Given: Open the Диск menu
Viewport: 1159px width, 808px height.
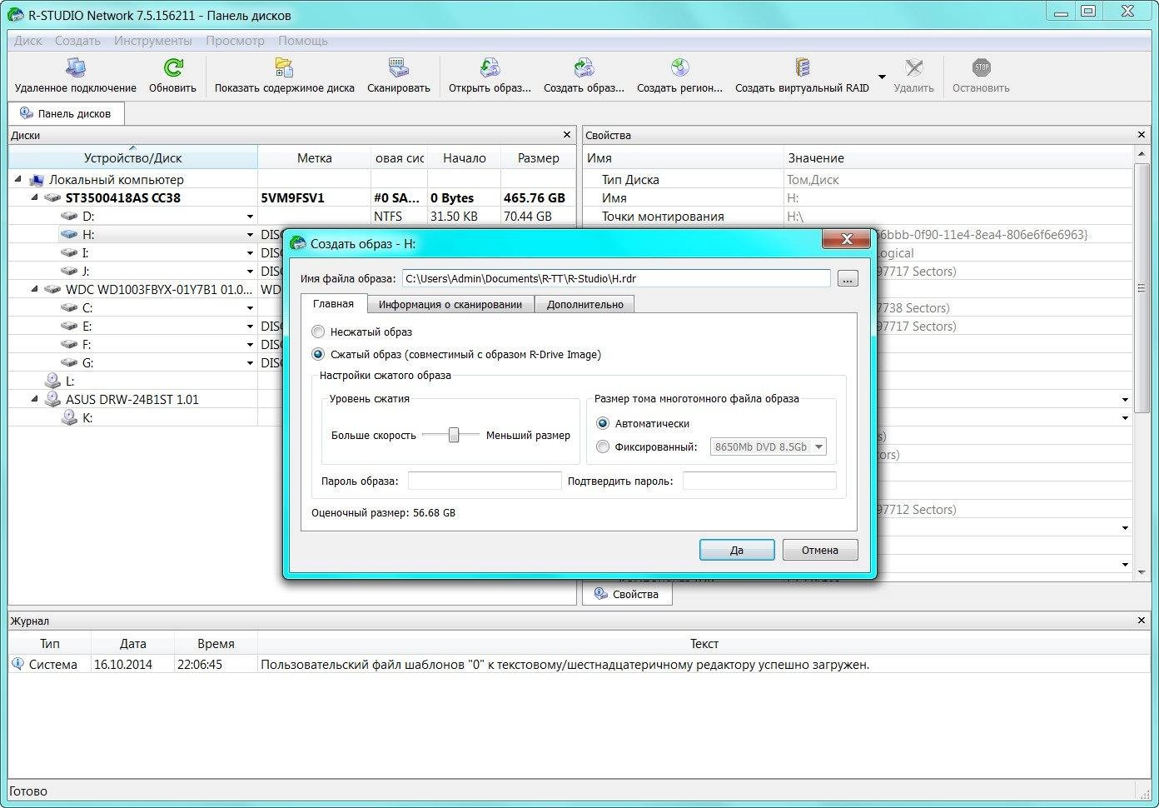Looking at the screenshot, I should [x=28, y=40].
